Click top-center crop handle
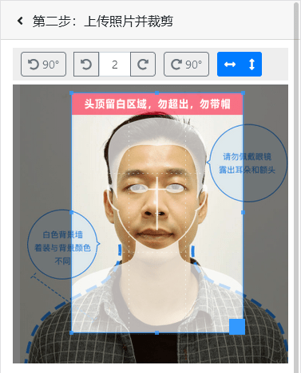Viewport: 301px width, 373px height. pos(157,93)
